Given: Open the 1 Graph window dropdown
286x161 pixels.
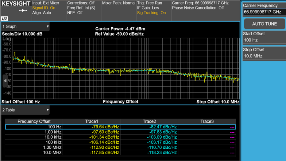Looking at the screenshot, I should pos(25,26).
